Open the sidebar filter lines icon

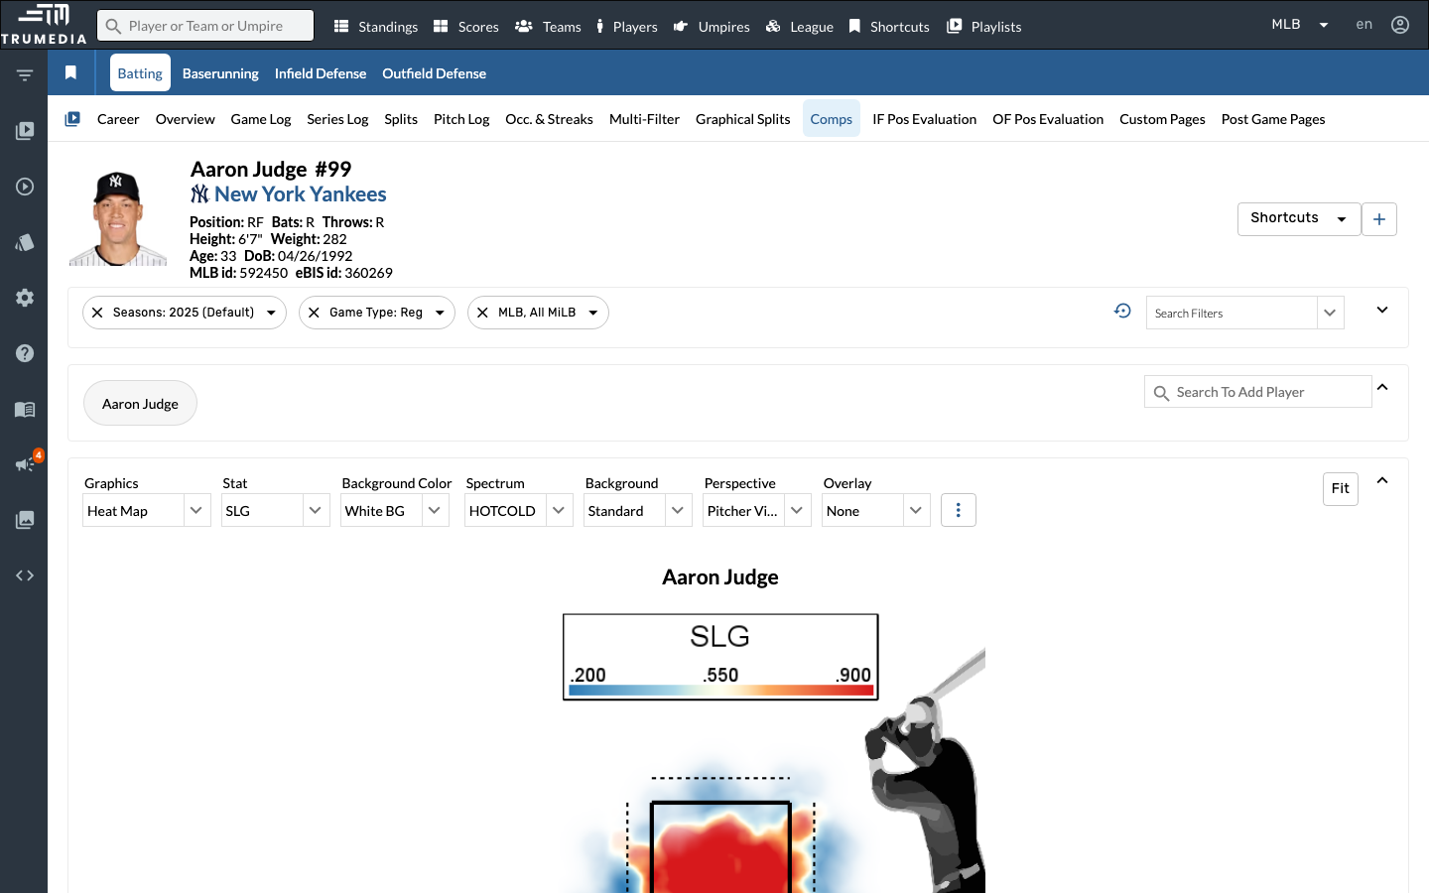(x=25, y=75)
